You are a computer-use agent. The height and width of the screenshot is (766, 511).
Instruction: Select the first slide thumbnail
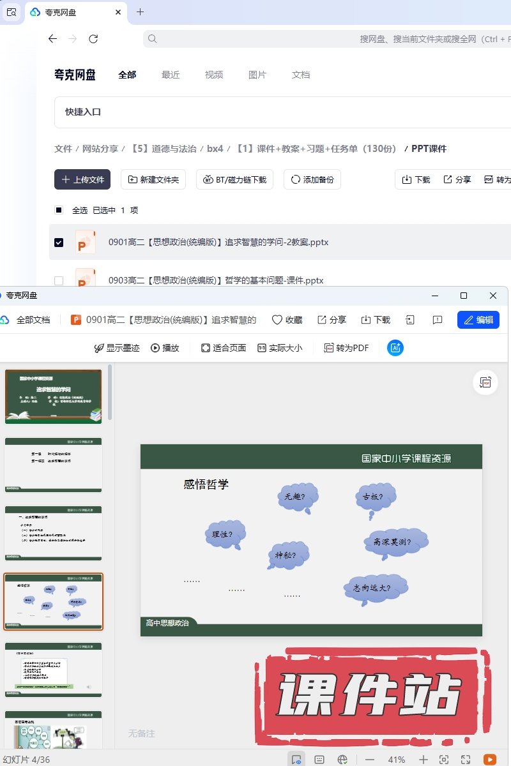53,396
